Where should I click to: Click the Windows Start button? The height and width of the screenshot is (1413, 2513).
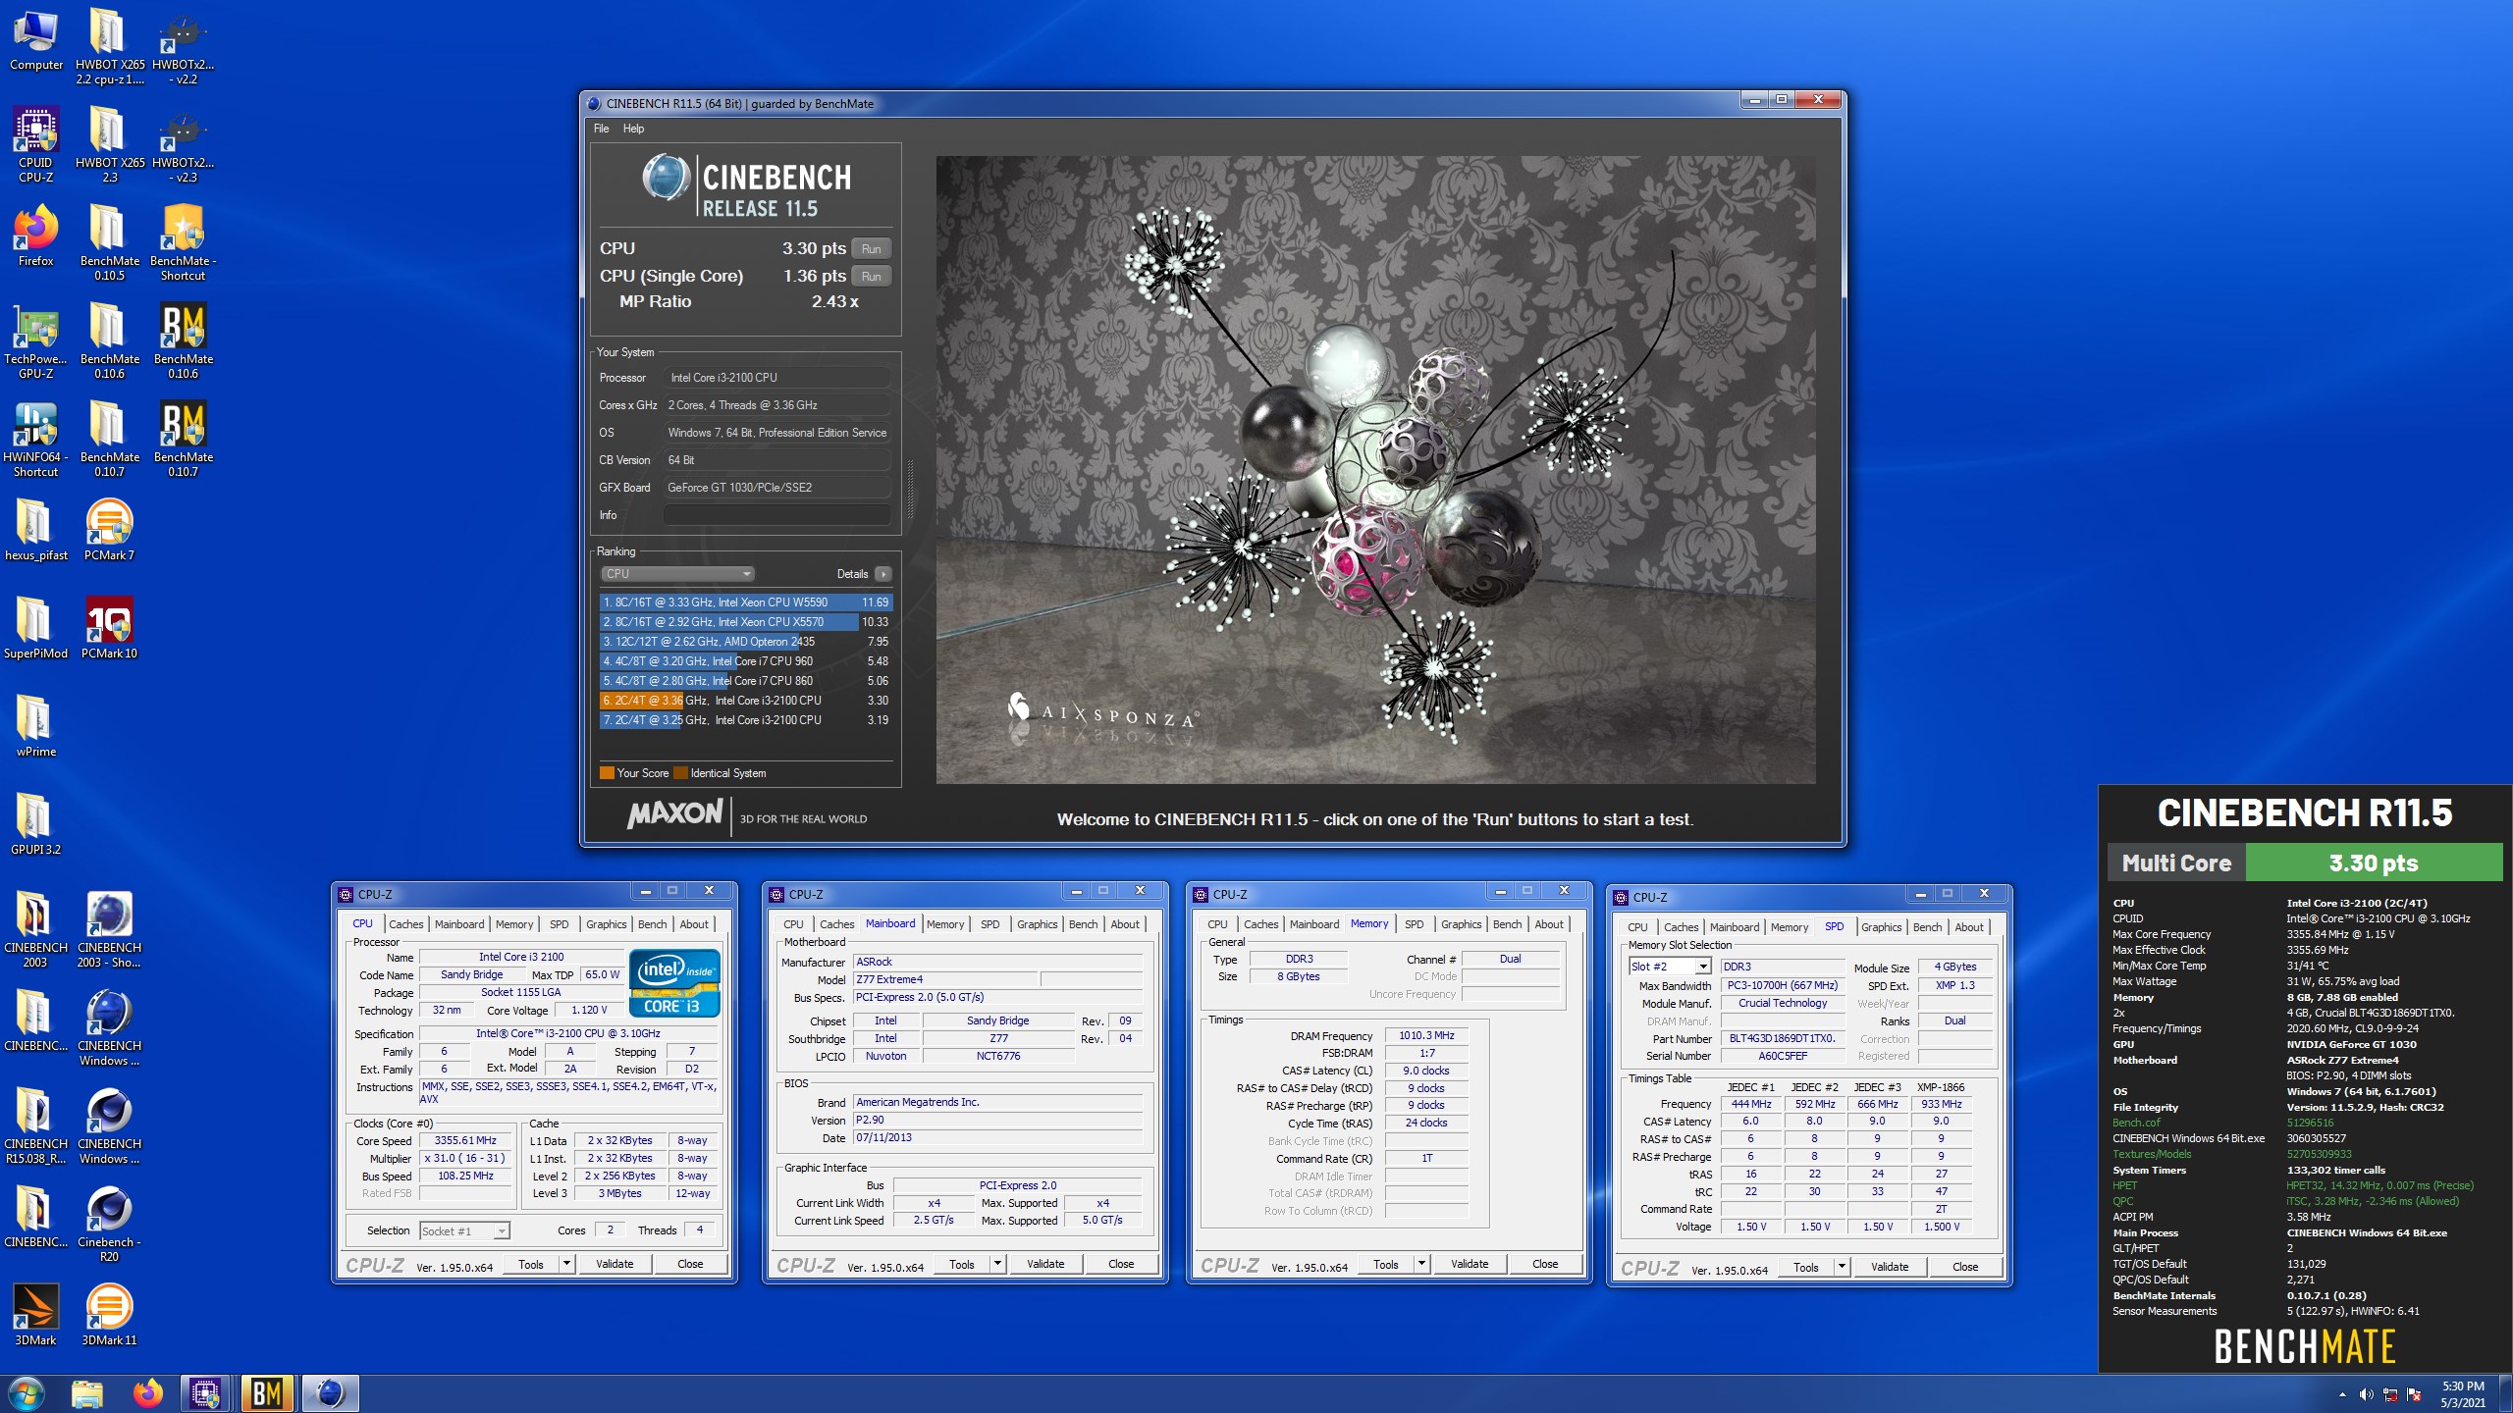point(26,1393)
